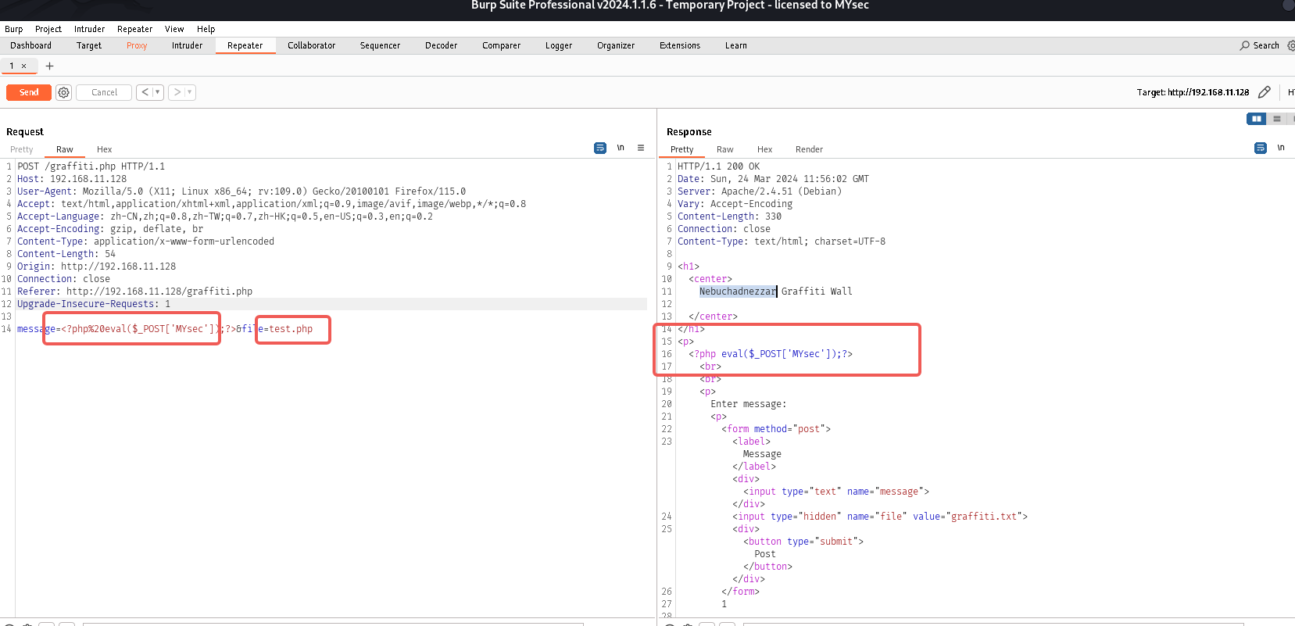Image resolution: width=1295 pixels, height=626 pixels.
Task: Go back to previous request in history
Action: [145, 92]
